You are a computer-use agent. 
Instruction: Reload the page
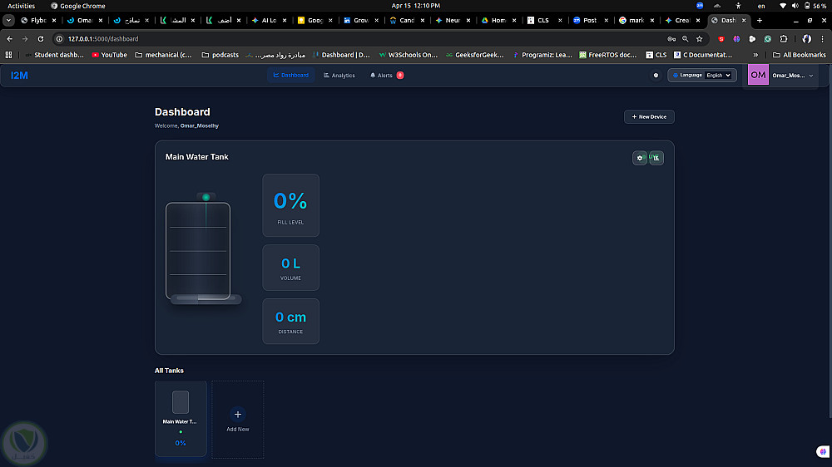click(40, 39)
